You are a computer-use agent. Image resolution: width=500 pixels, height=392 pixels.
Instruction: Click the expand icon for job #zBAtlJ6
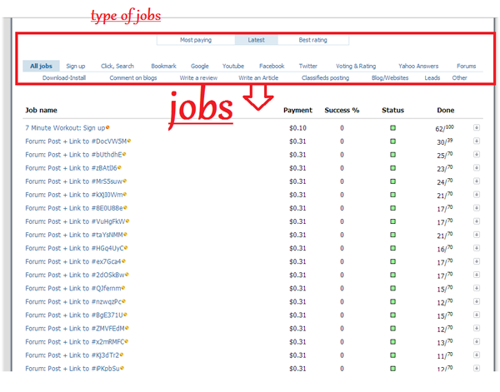477,168
